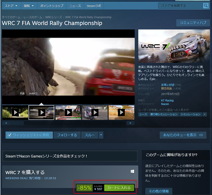This screenshot has height=195, width=212.
Task: Click left arrow of thumbnail scroller
Action: [x=6, y=123]
